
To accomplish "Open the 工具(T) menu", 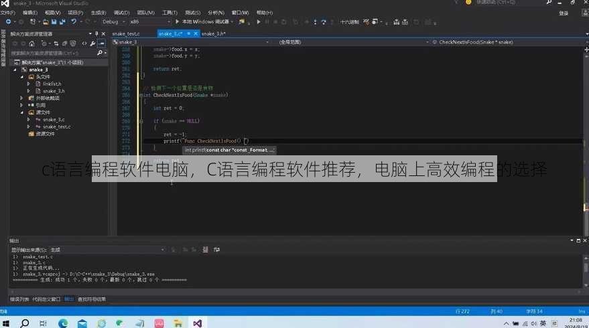I will [x=170, y=13].
